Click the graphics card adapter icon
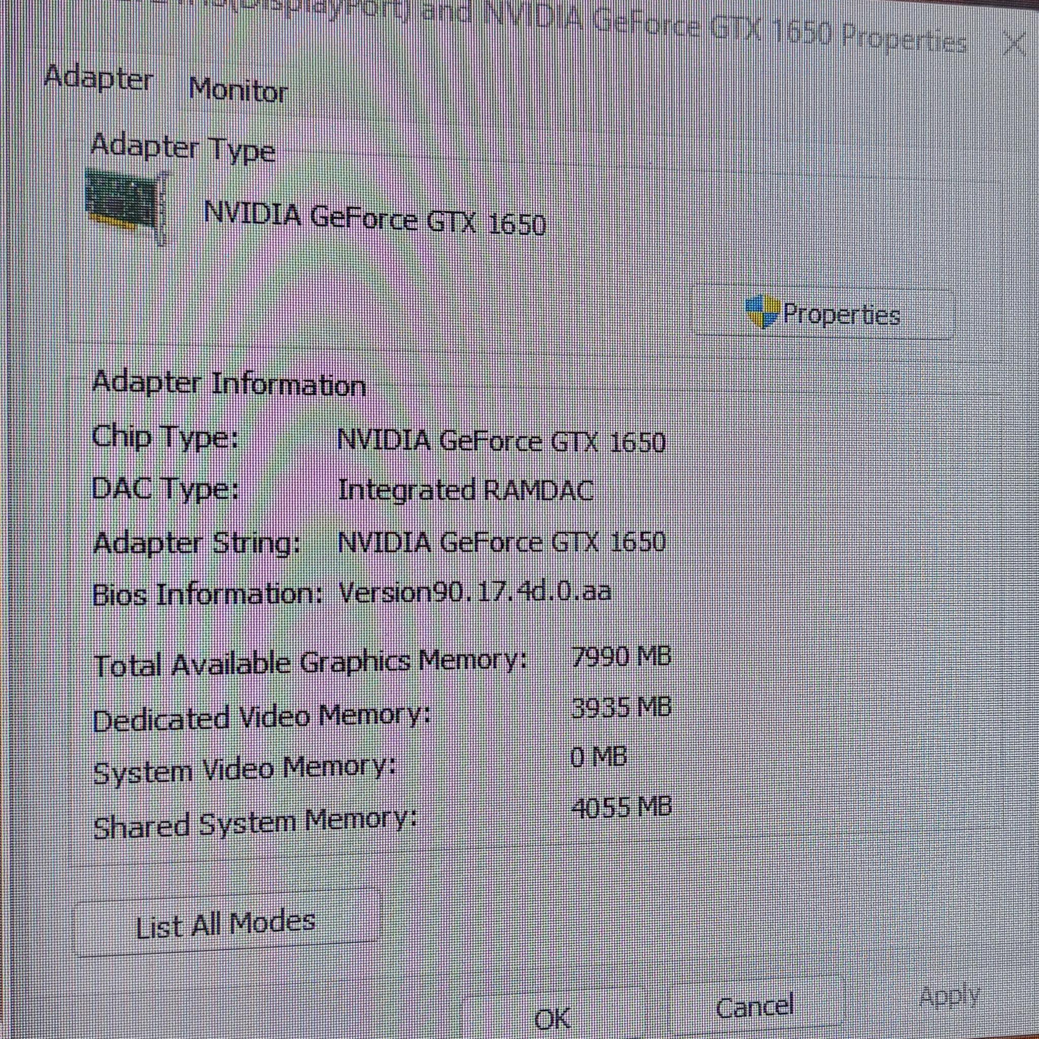The width and height of the screenshot is (1039, 1039). tap(127, 206)
